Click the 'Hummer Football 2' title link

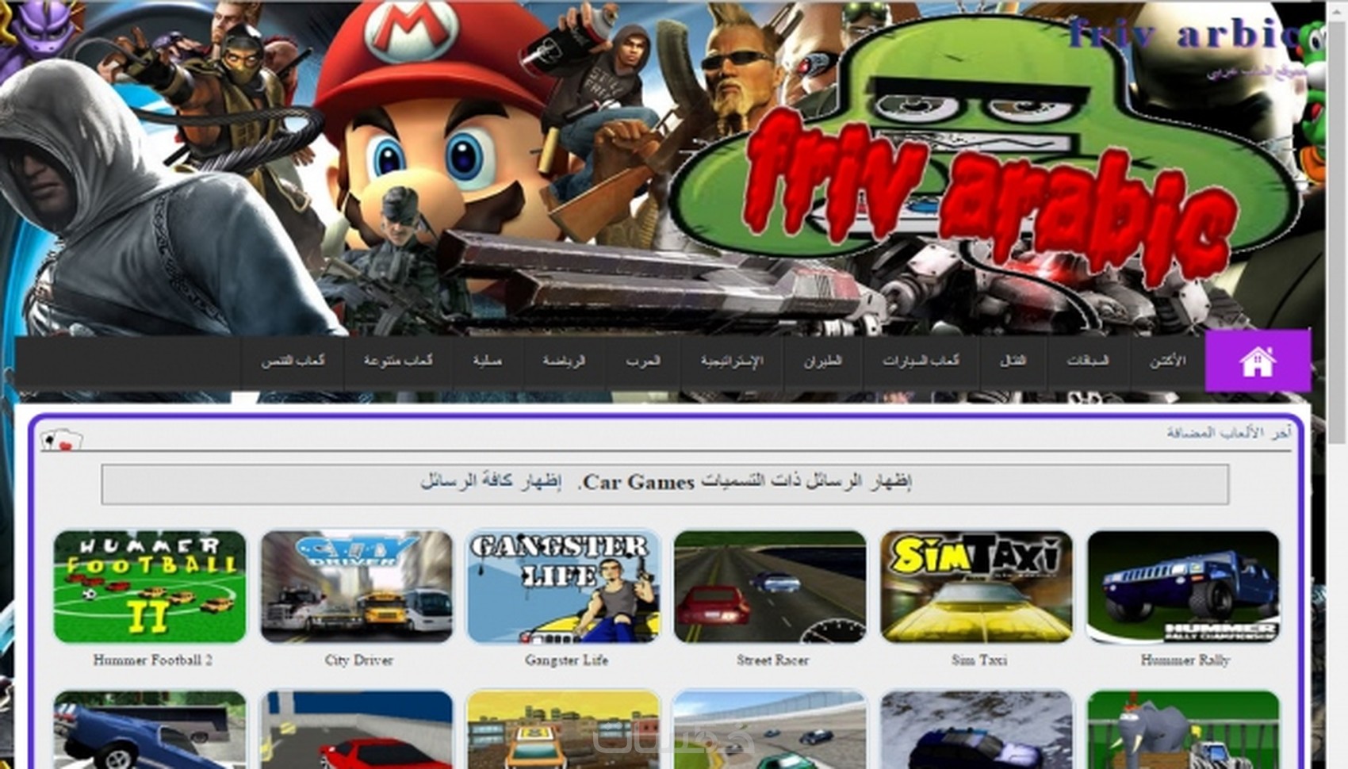(152, 660)
